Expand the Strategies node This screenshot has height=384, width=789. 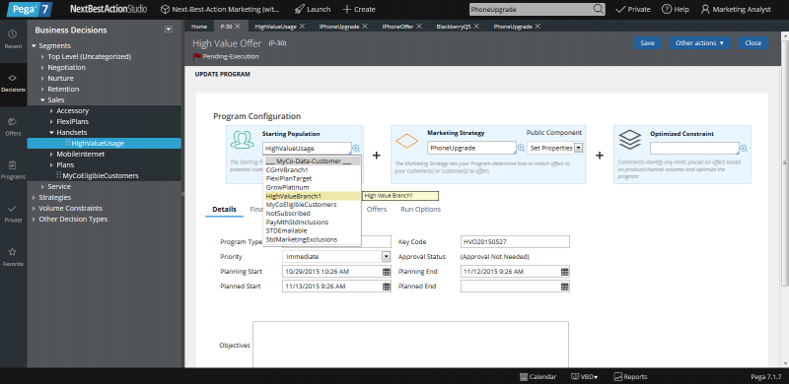[x=34, y=198]
